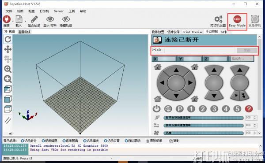The image size is (265, 163).
Task: Open the first menu in the menu bar
Action: (x=9, y=11)
